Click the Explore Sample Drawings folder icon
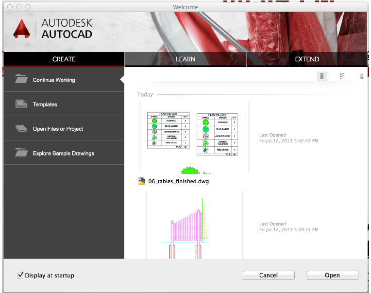The width and height of the screenshot is (371, 293). pos(21,152)
